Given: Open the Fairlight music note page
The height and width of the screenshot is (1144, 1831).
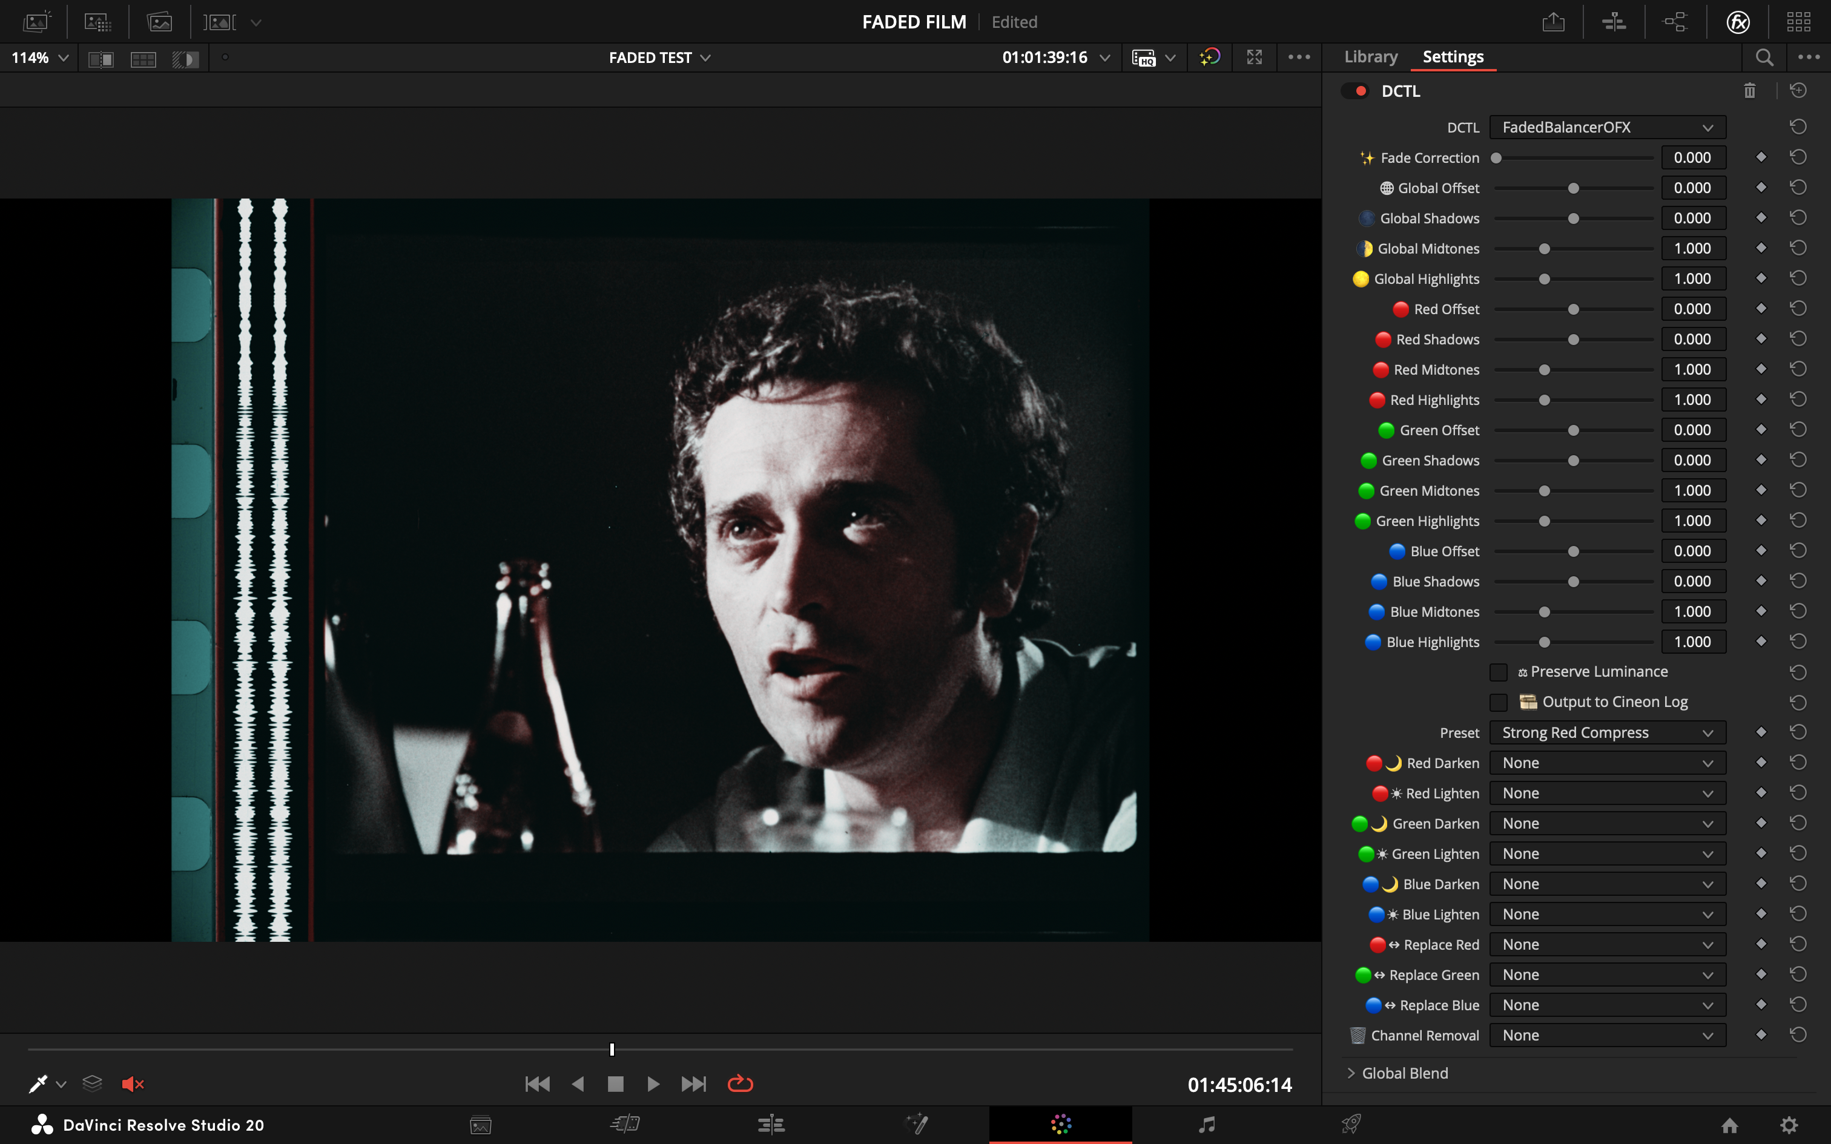Looking at the screenshot, I should point(1207,1125).
